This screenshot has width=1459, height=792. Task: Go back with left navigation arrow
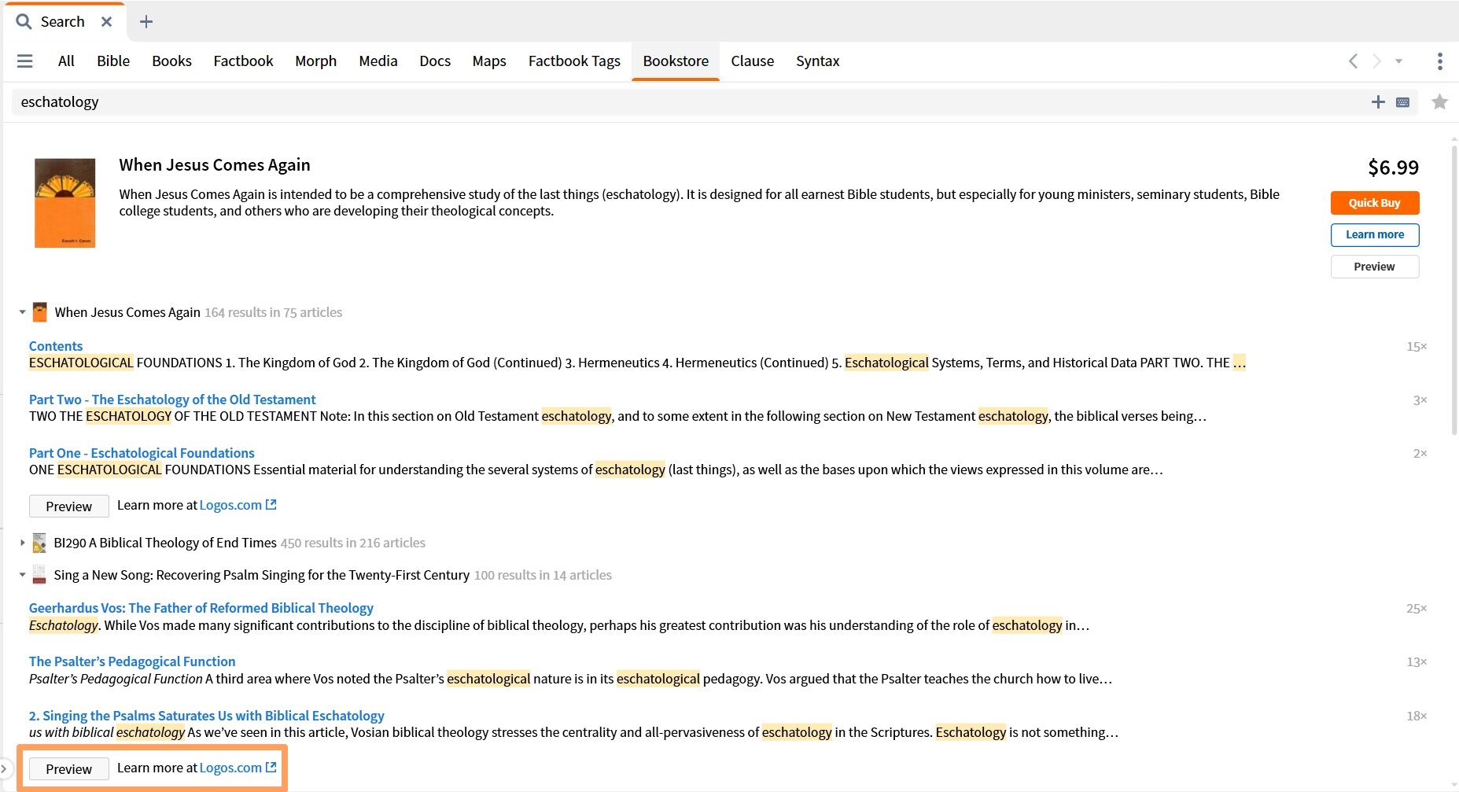[x=1353, y=61]
